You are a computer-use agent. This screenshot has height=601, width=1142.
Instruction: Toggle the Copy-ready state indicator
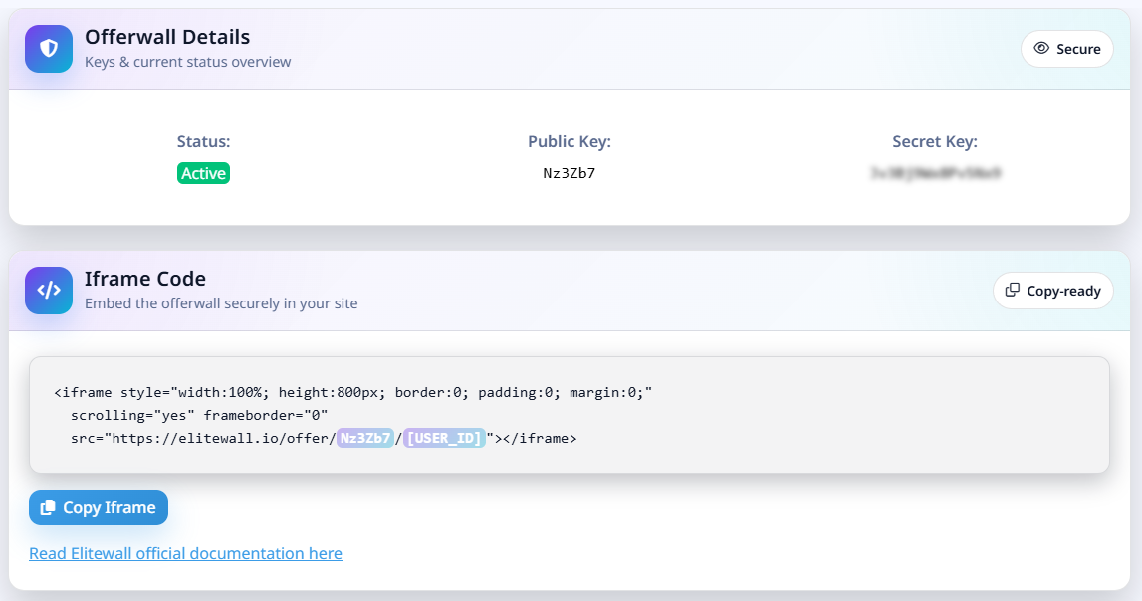coord(1052,291)
